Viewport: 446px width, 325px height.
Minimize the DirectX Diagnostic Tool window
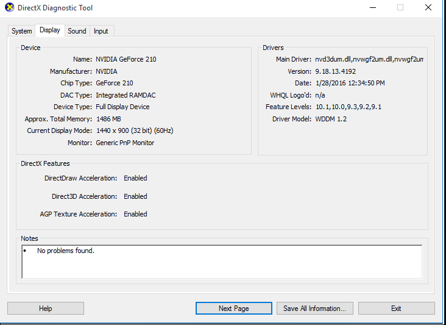(373, 8)
